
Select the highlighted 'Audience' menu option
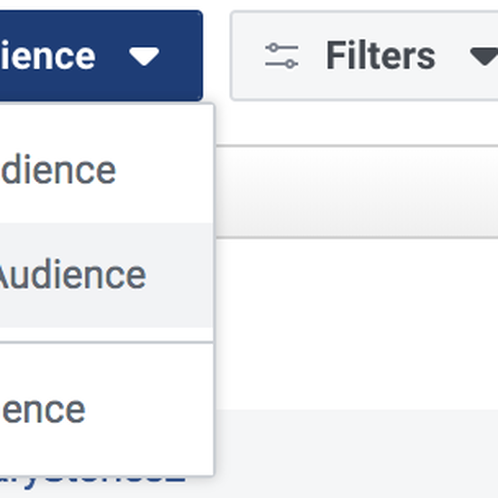[x=72, y=274]
